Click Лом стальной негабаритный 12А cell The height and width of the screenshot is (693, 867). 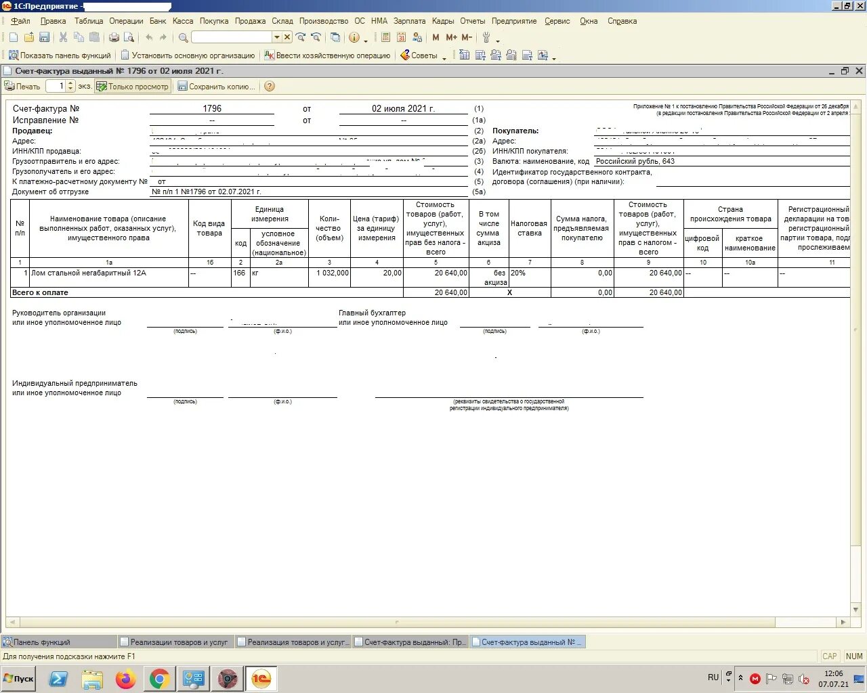pos(109,277)
